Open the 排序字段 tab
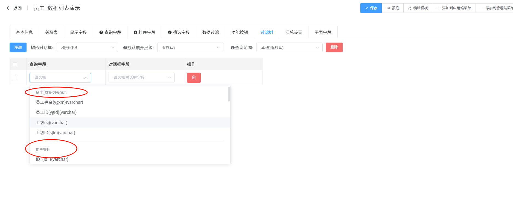Image resolution: width=513 pixels, height=208 pixels. (144, 32)
